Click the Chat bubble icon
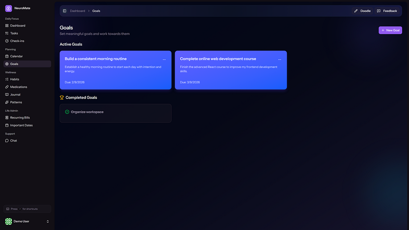 [7, 141]
